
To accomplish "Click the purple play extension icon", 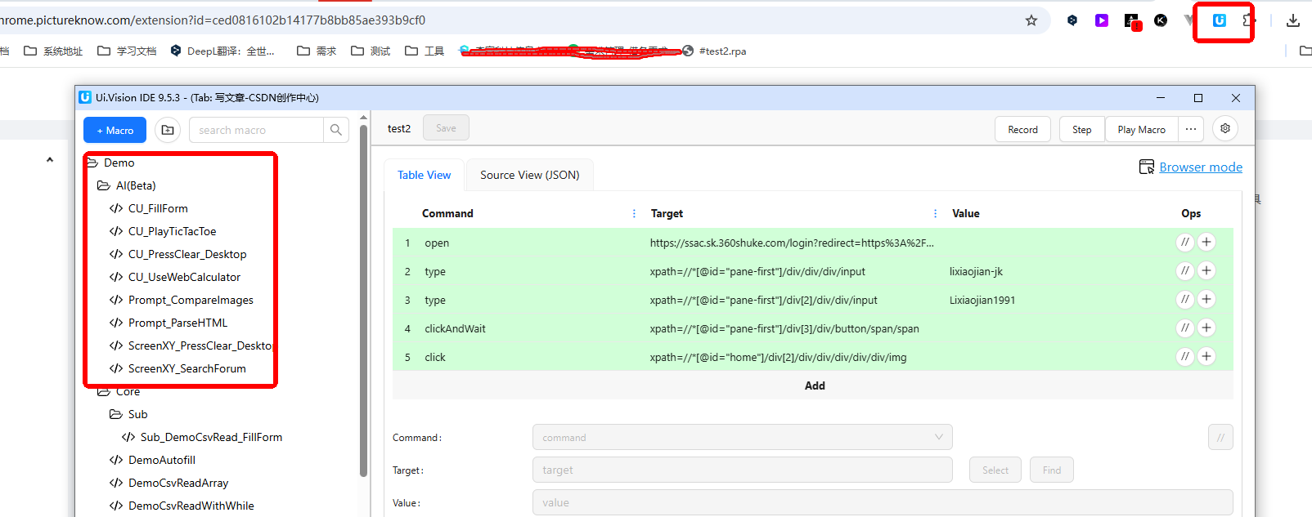I will click(x=1102, y=20).
